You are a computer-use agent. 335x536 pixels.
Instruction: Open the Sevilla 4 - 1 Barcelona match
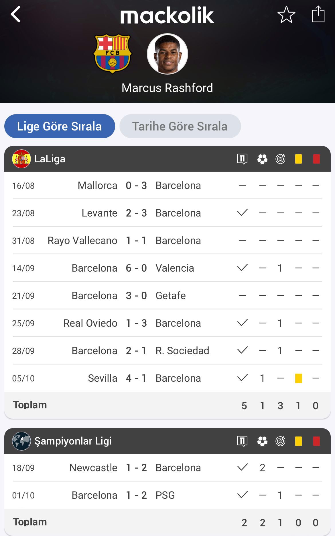point(136,378)
